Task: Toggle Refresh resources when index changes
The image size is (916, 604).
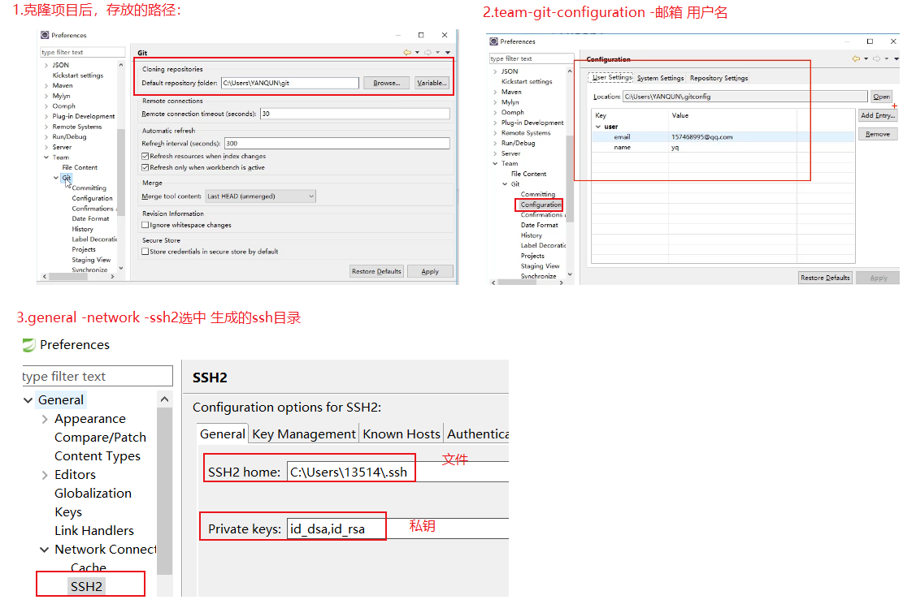Action: click(145, 156)
